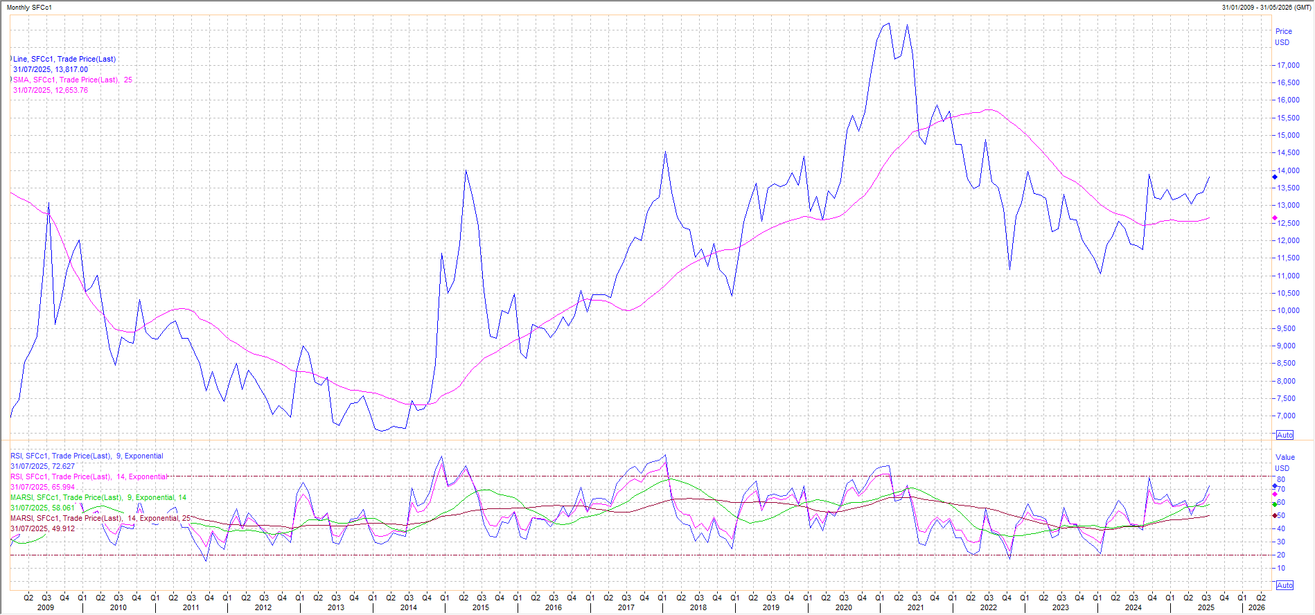Click the Price USD axis label
Viewport: 1315px width, 615px height.
1283,37
